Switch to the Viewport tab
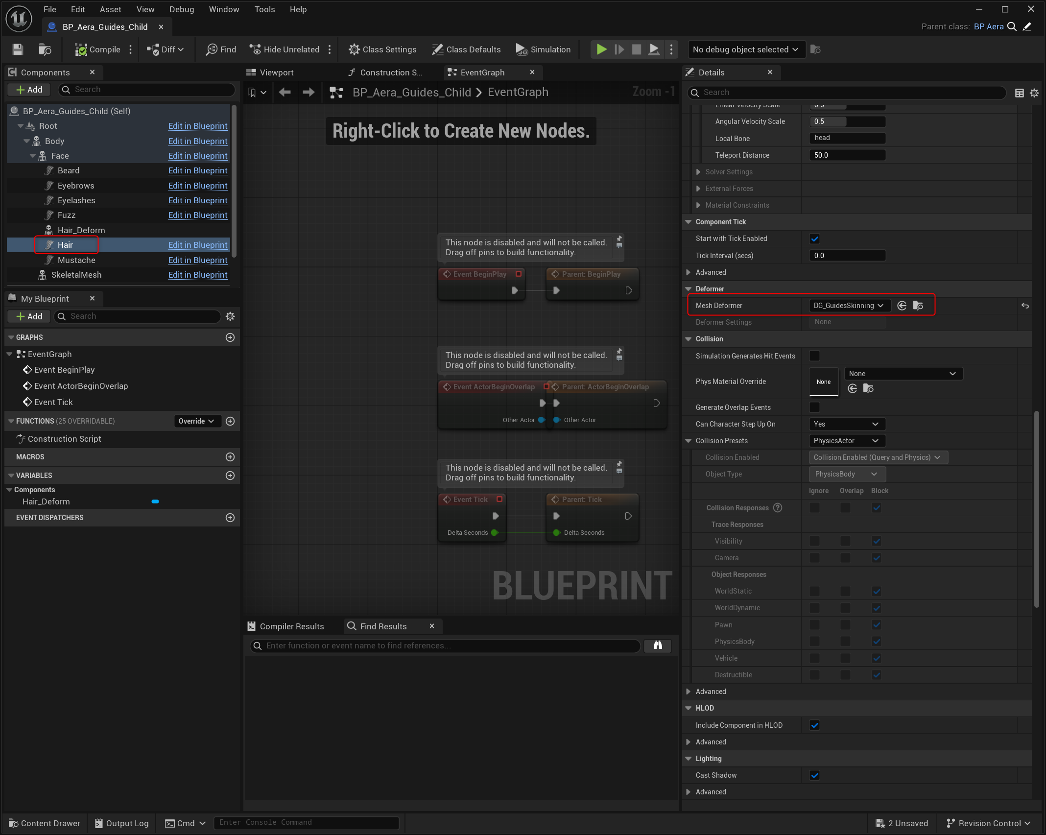1046x835 pixels. pyautogui.click(x=276, y=72)
